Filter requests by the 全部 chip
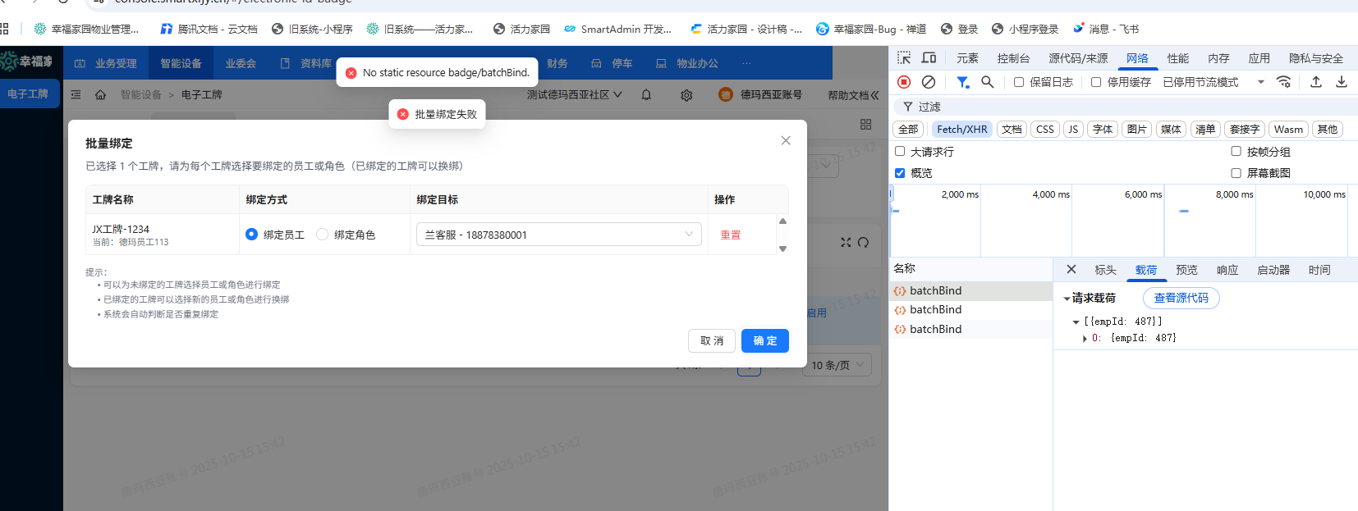This screenshot has height=511, width=1358. click(x=908, y=129)
